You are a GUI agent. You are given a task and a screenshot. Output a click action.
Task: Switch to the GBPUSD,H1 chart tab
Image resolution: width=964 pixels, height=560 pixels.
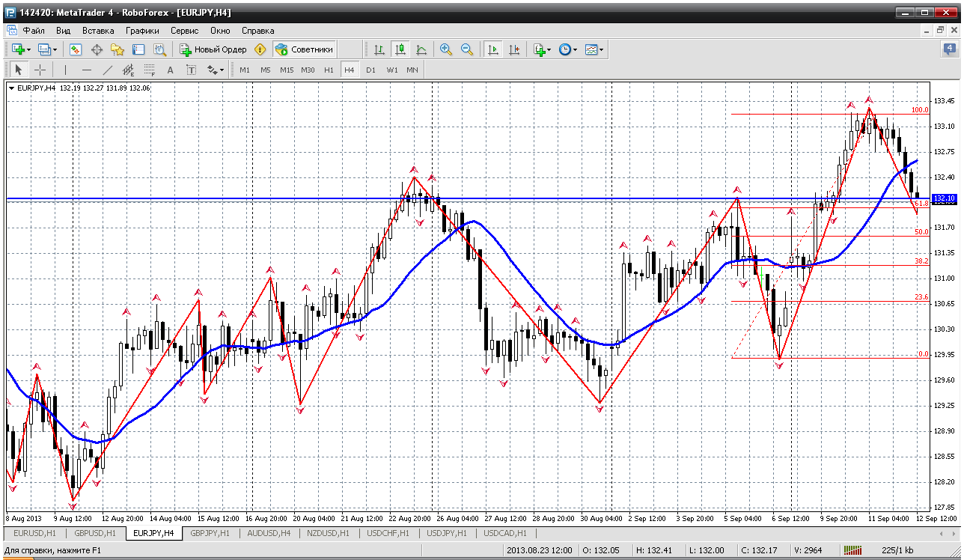tap(94, 533)
